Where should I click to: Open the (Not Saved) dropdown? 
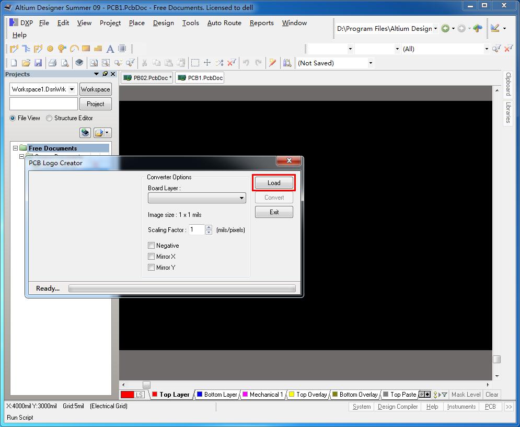(x=371, y=63)
